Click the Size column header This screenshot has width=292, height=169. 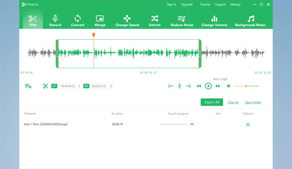(x=218, y=113)
